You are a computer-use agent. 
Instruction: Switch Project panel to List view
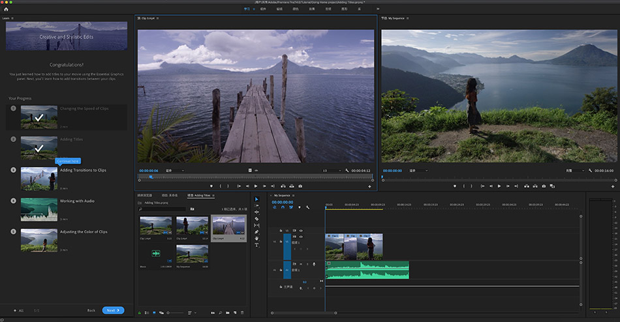coord(147,313)
